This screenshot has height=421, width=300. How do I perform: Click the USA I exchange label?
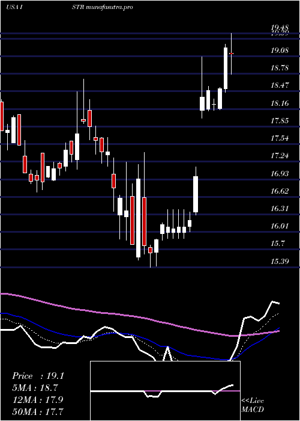[14, 7]
